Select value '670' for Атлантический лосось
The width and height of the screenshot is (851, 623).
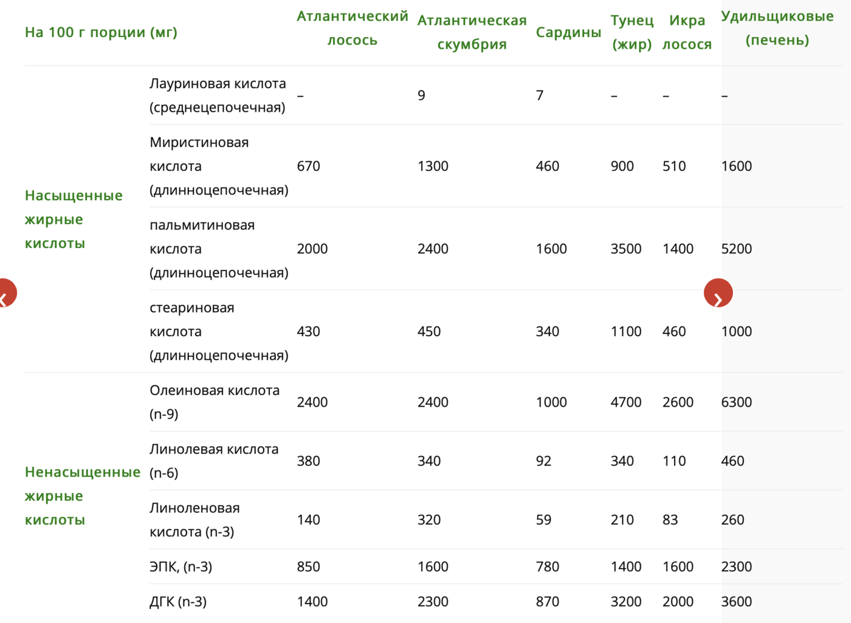pyautogui.click(x=308, y=166)
